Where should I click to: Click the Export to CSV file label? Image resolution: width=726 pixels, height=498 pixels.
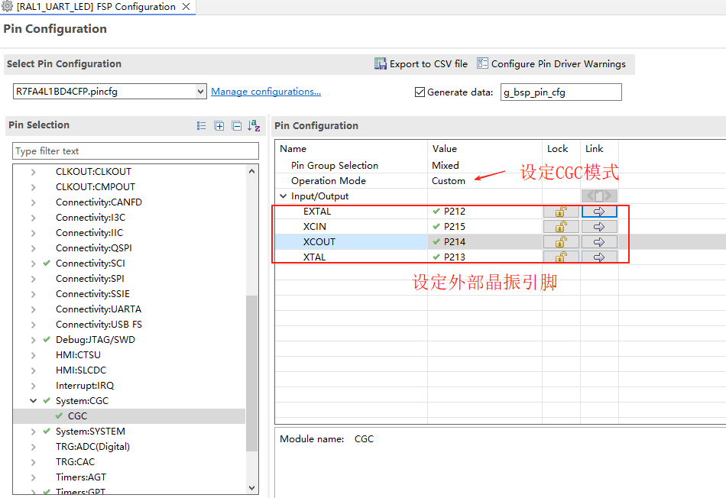(x=428, y=64)
